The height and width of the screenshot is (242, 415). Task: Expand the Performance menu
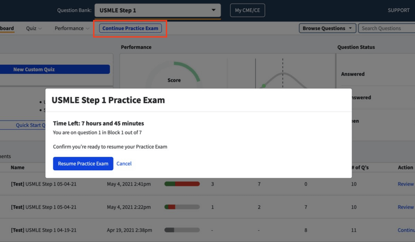tap(72, 28)
